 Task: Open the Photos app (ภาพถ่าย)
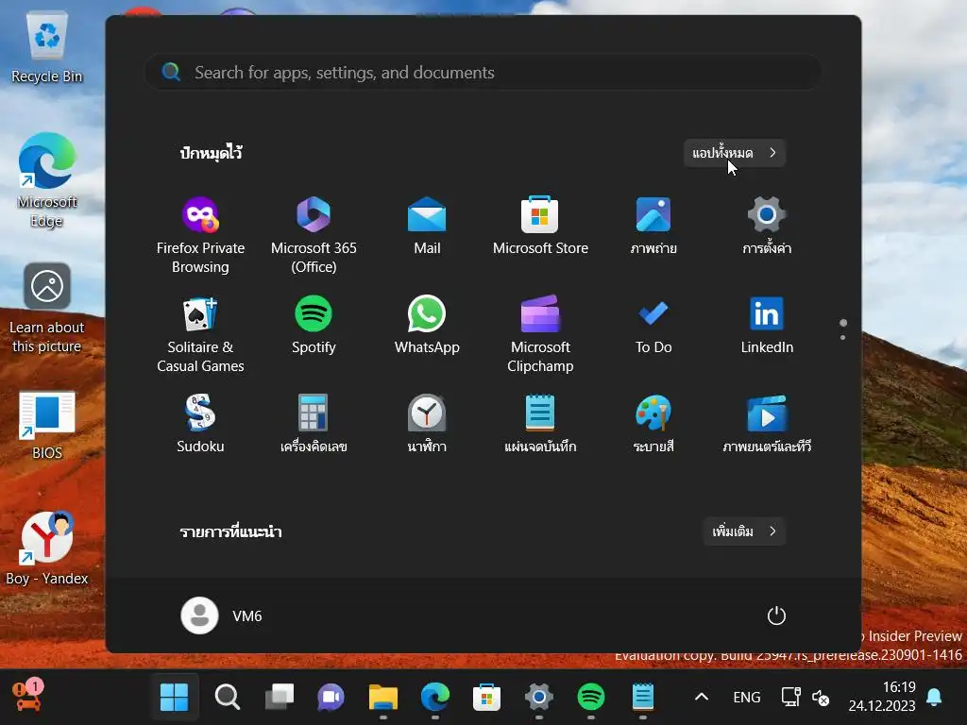click(x=653, y=226)
